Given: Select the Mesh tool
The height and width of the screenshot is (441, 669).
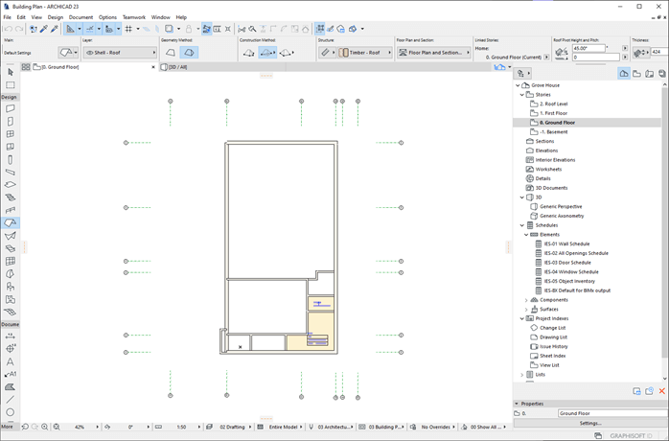Looking at the screenshot, I should [x=11, y=313].
